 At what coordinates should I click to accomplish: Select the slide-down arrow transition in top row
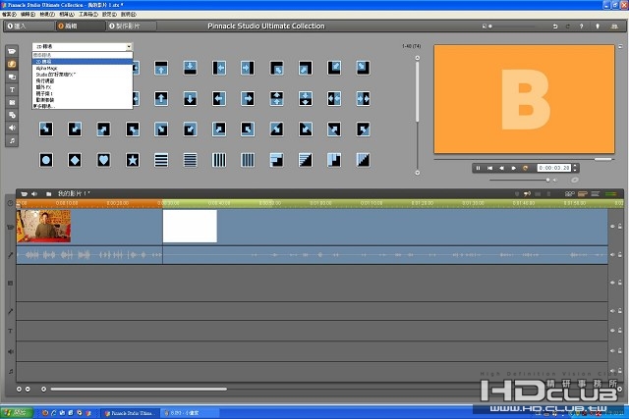tap(190, 68)
